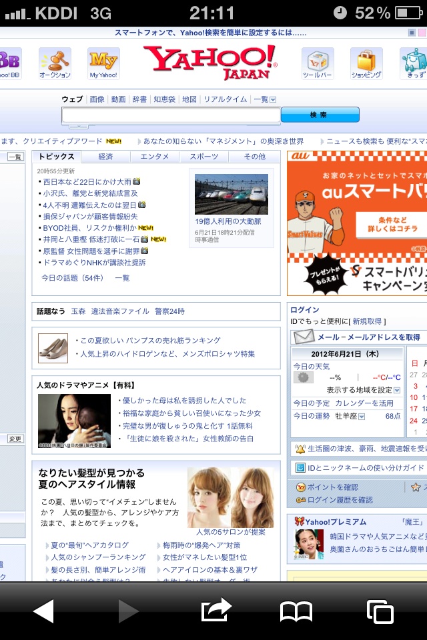Open headline 損保ジャパンが顧客情報紛失

(90, 216)
